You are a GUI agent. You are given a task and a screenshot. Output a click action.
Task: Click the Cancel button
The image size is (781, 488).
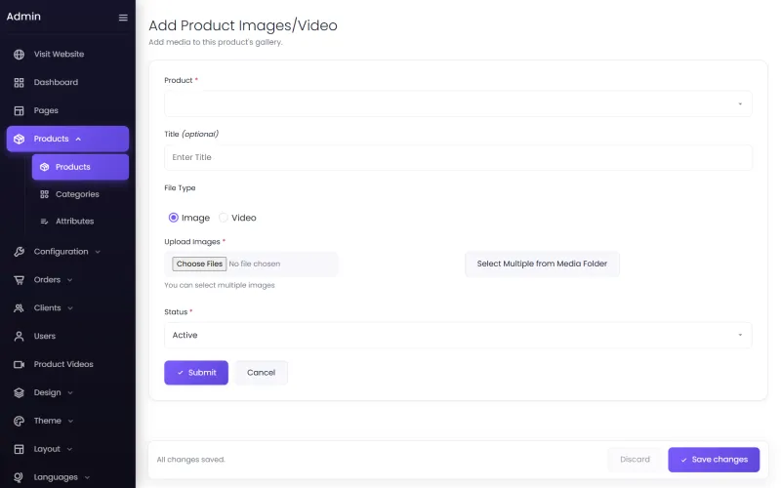[x=261, y=373]
